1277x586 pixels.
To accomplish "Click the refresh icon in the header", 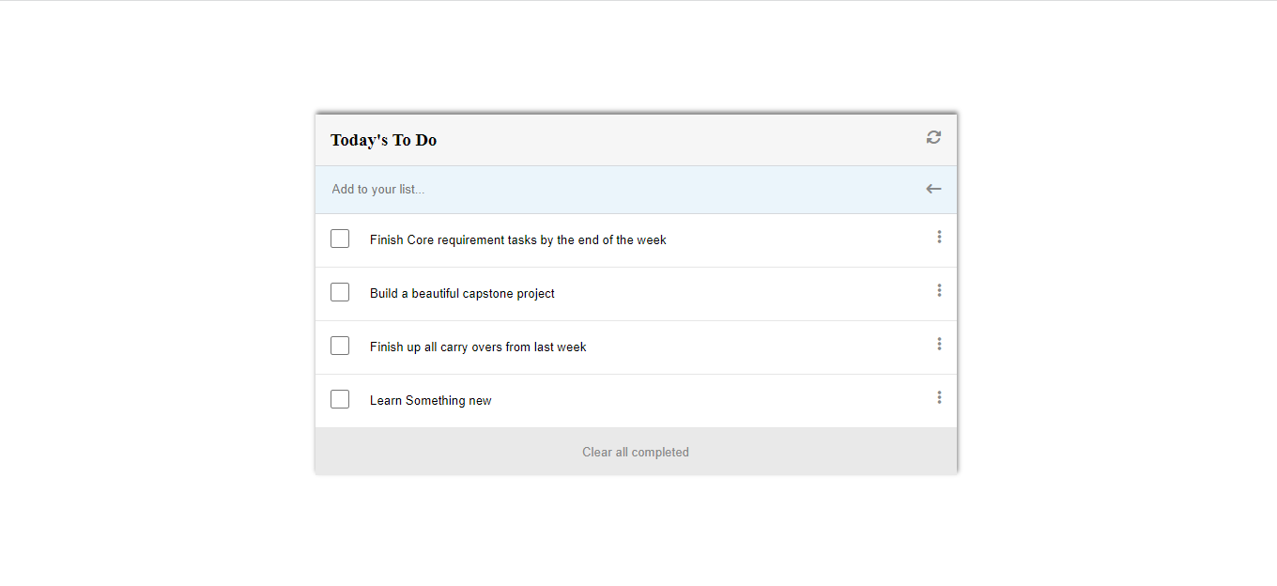I will pyautogui.click(x=933, y=137).
